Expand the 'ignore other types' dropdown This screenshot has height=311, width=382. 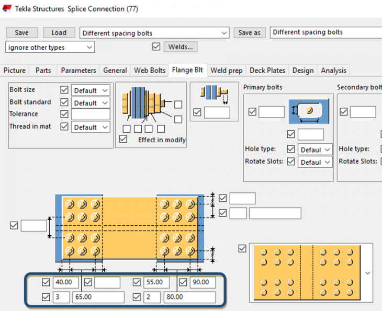[x=50, y=47]
